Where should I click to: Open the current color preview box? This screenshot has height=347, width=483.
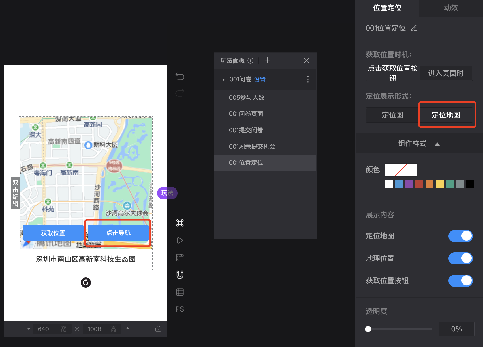pyautogui.click(x=401, y=170)
